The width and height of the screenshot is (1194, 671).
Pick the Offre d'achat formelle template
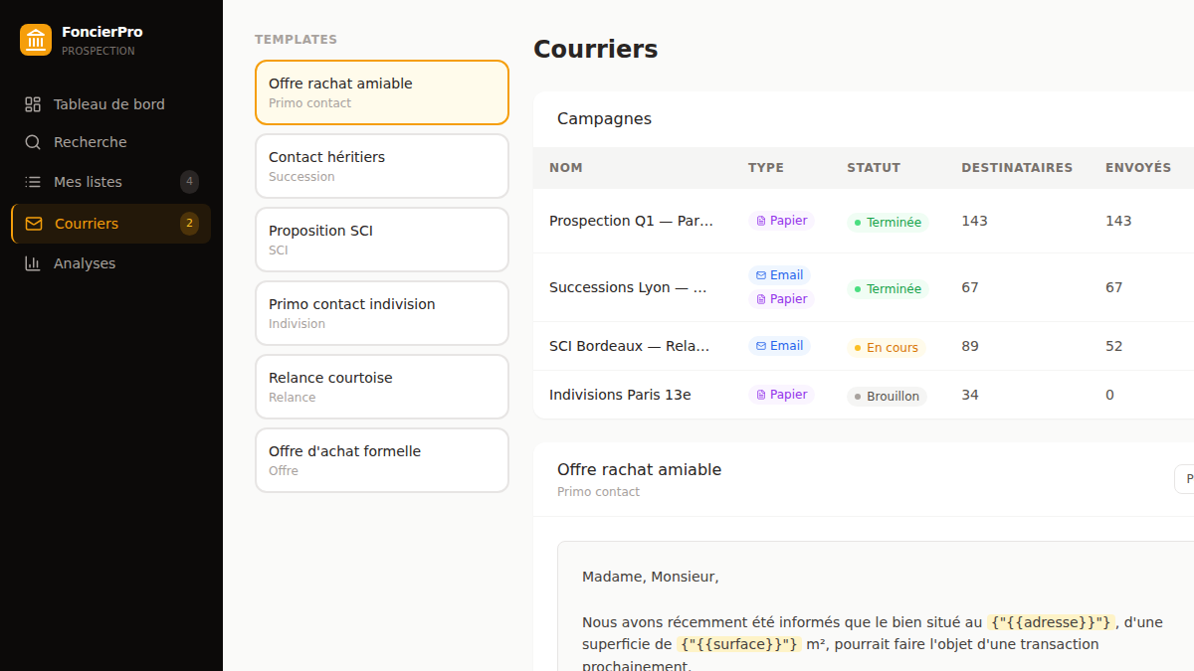coord(382,460)
